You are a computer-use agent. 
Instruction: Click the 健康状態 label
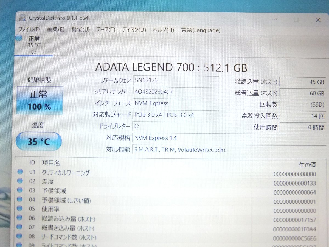click(39, 80)
